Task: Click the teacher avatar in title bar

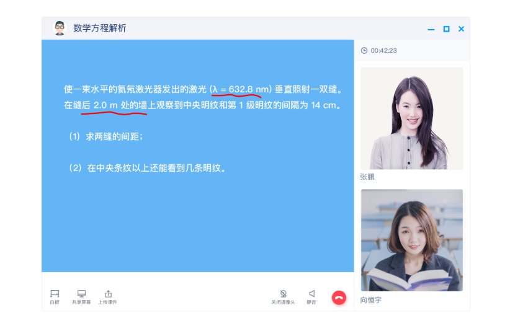Action: 60,29
